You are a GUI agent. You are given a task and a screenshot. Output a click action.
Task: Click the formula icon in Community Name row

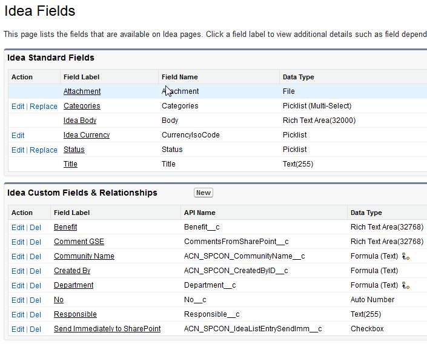[406, 256]
